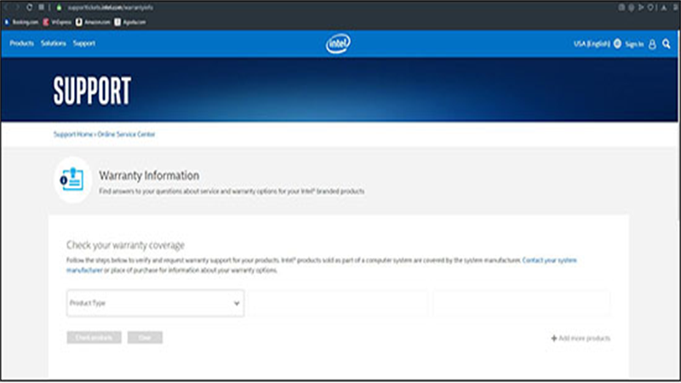Click the Sign In link
The width and height of the screenshot is (681, 383).
click(x=634, y=44)
